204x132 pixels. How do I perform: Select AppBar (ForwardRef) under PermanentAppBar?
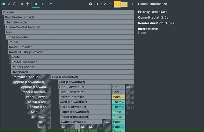click(x=32, y=82)
